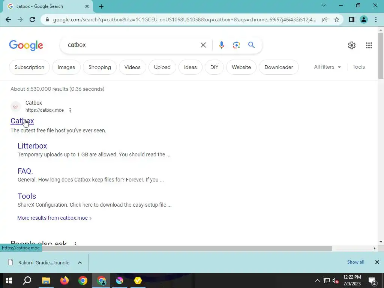Switch to Images results
This screenshot has height=288, width=384.
click(x=66, y=67)
